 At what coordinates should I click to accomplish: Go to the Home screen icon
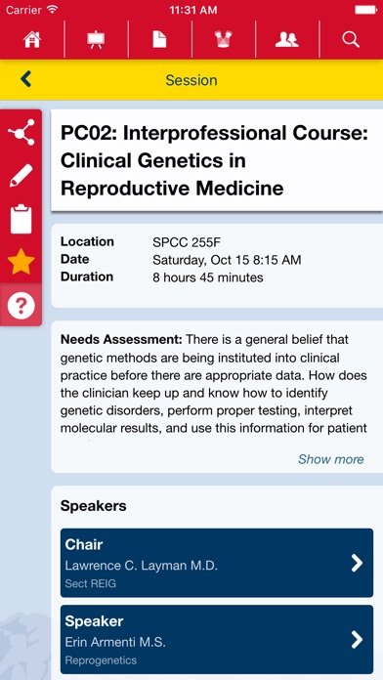coord(31,39)
